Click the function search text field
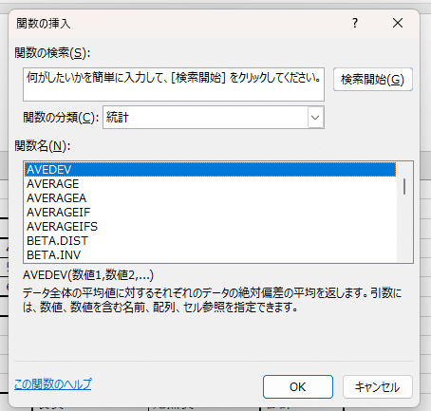431x411 pixels. [x=174, y=84]
